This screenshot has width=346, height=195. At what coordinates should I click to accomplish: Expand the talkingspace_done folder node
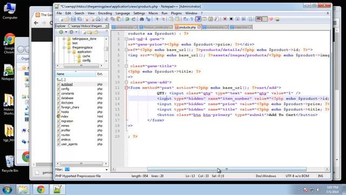pos(64,38)
